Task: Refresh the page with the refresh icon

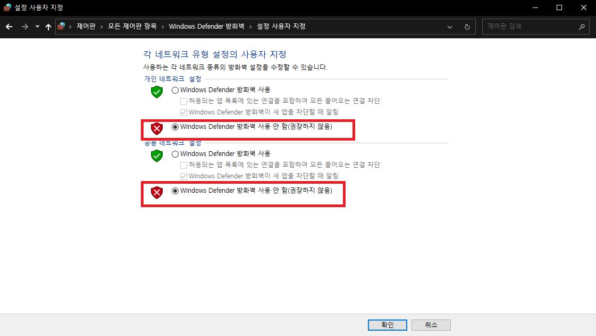Action: pos(467,27)
